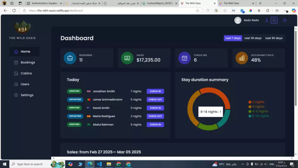Check in David Smith
This screenshot has width=298, height=168.
[x=155, y=108]
